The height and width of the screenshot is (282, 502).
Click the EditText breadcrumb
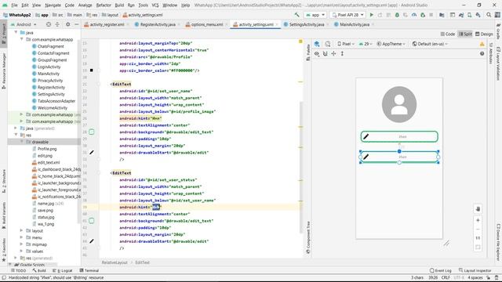point(142,262)
